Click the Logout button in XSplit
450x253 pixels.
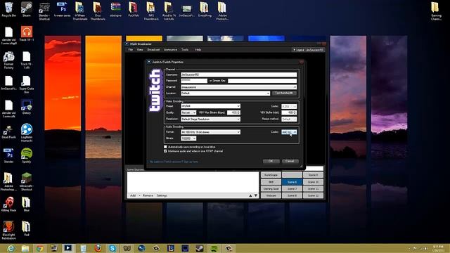(x=298, y=50)
